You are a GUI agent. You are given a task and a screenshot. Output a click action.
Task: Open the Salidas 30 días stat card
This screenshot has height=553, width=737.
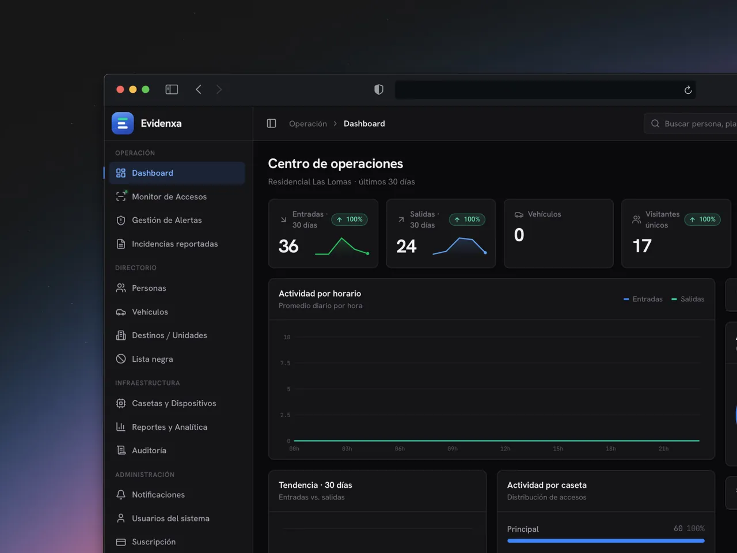pos(441,233)
